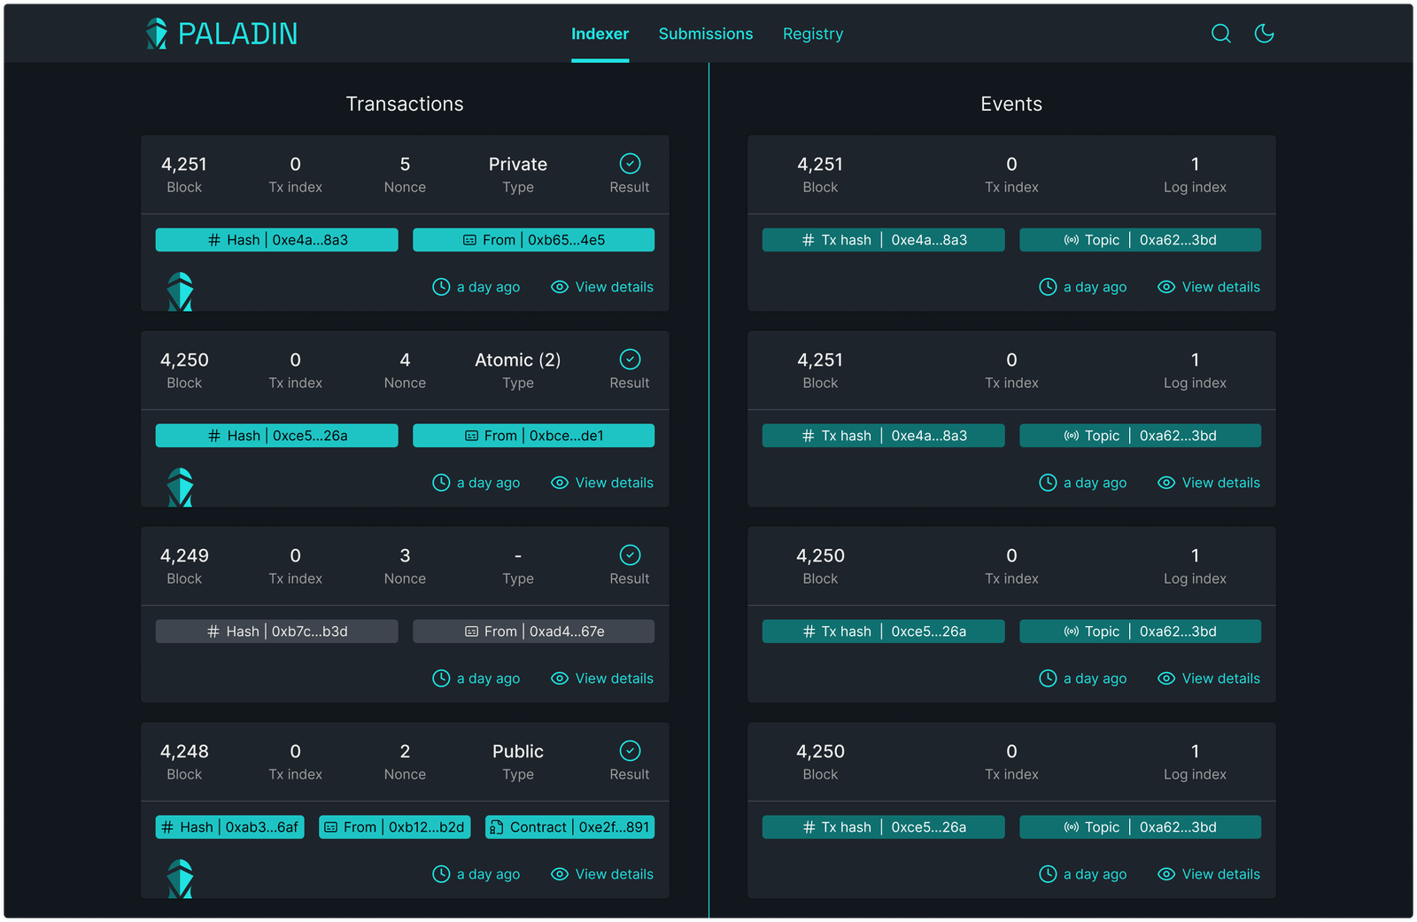Click the Contract 0xe2f...891 badge
The width and height of the screenshot is (1417, 922).
569,826
